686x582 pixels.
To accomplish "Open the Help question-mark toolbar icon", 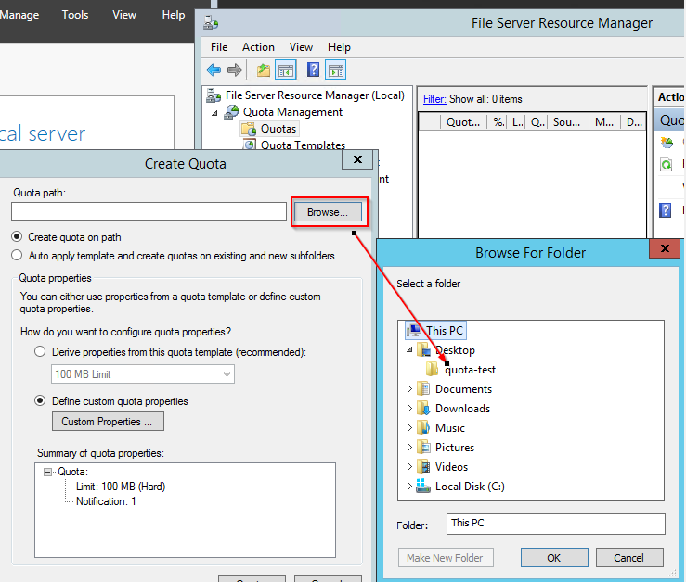I will click(313, 70).
